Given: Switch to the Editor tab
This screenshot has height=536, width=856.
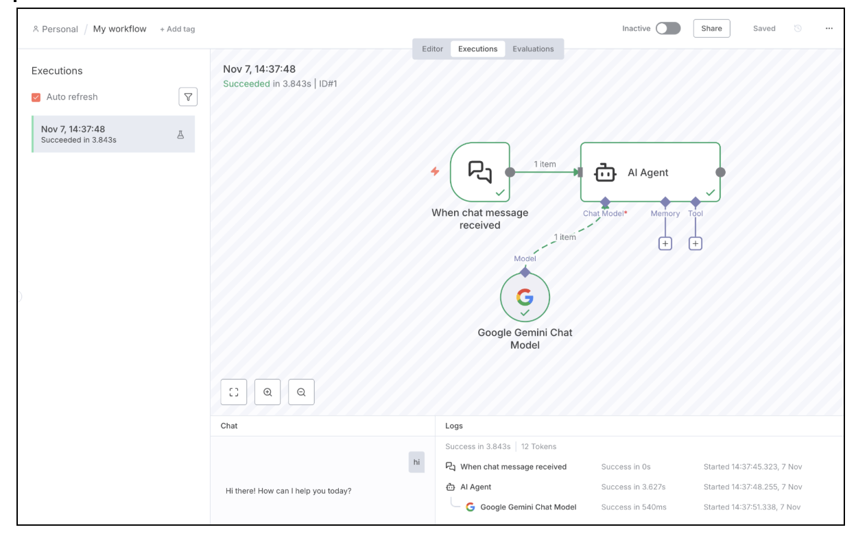Looking at the screenshot, I should point(433,49).
